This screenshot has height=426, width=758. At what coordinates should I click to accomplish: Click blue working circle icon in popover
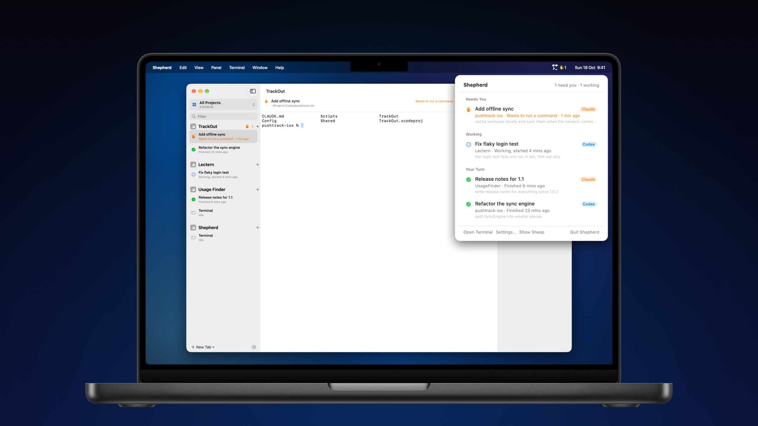pos(468,145)
